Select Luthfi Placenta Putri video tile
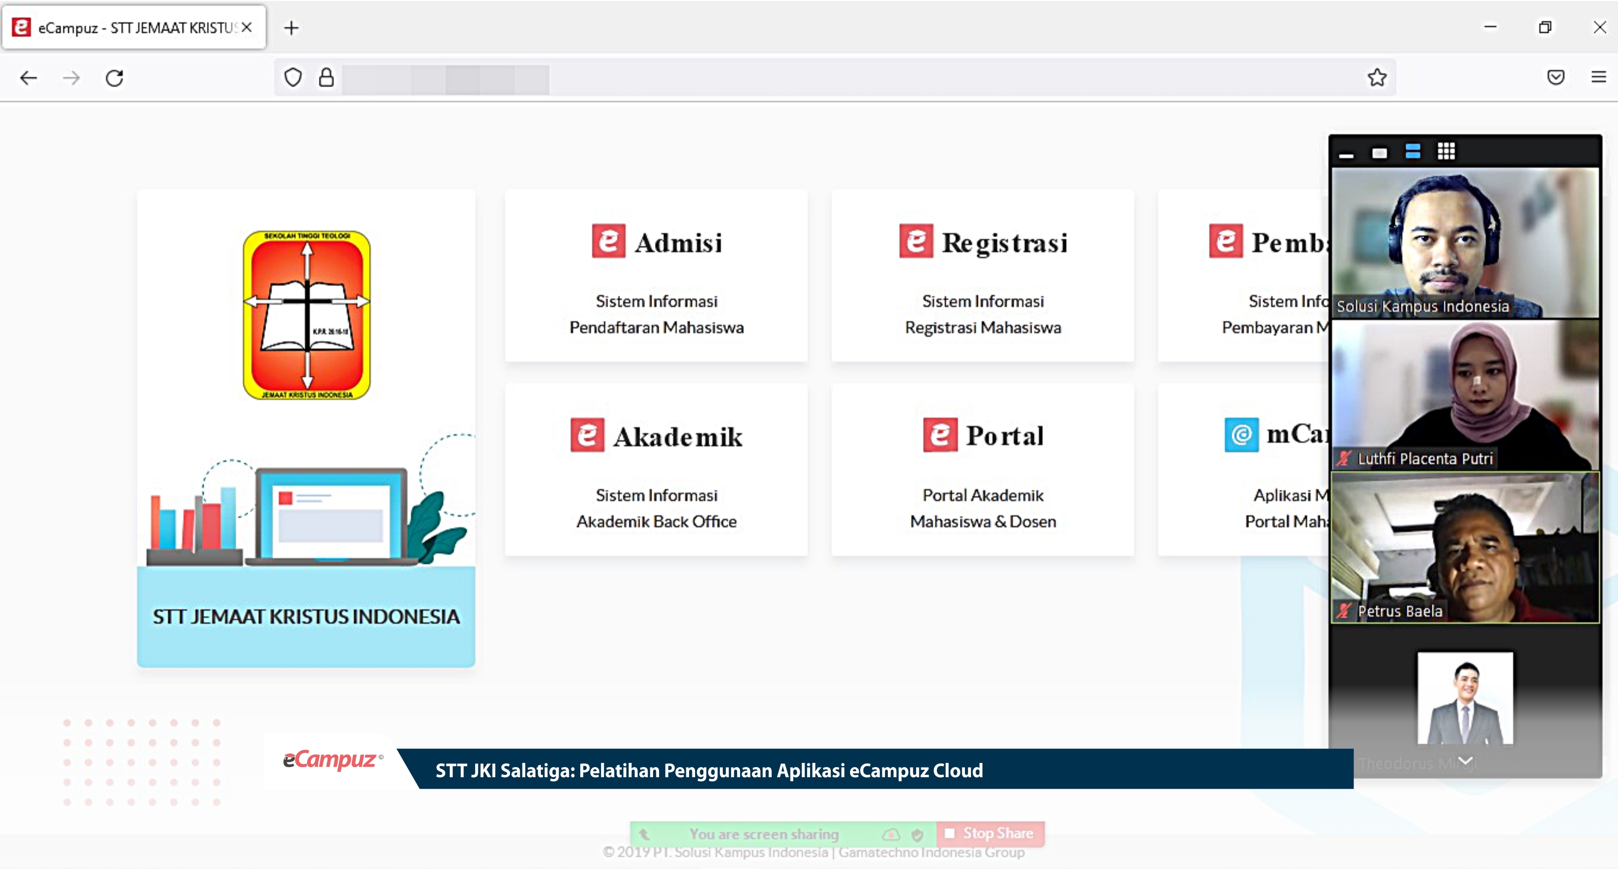This screenshot has width=1618, height=869. 1465,395
